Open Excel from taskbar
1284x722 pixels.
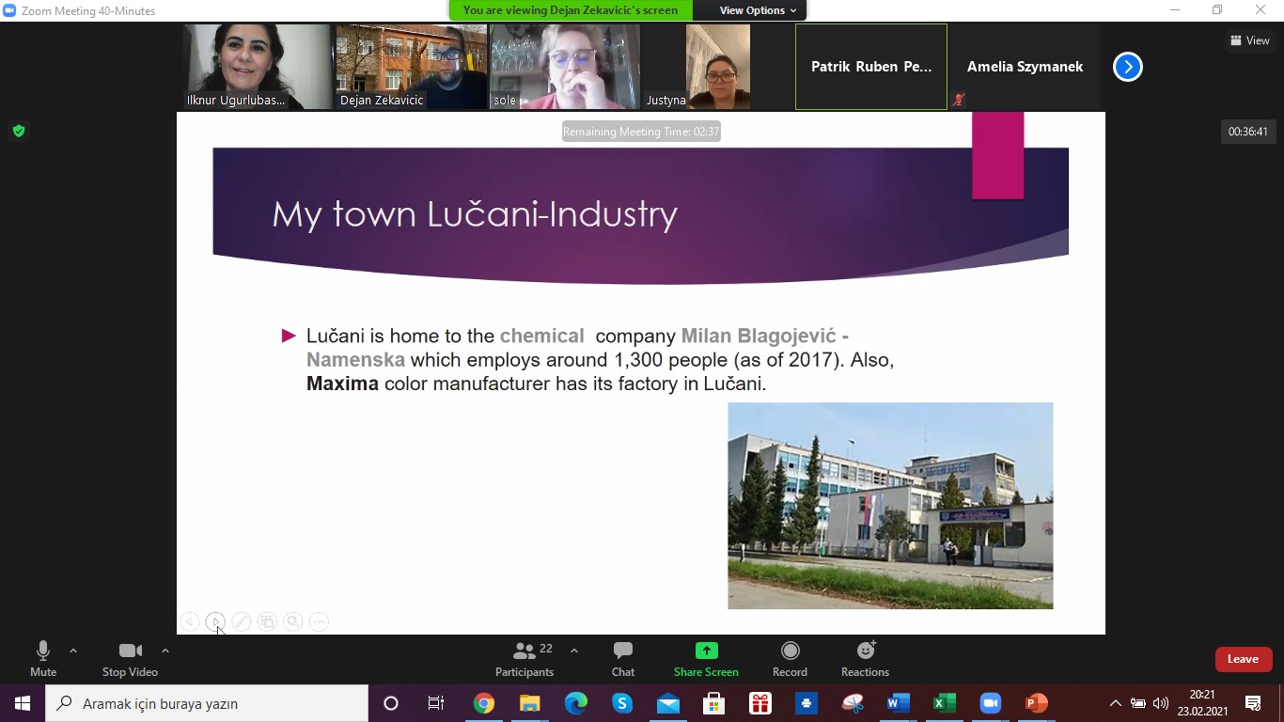[944, 703]
